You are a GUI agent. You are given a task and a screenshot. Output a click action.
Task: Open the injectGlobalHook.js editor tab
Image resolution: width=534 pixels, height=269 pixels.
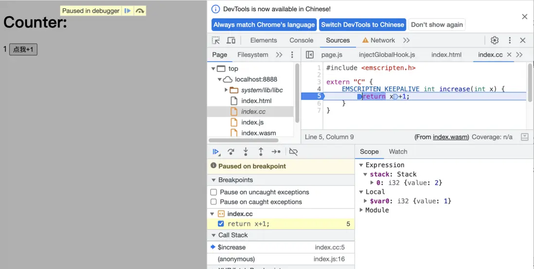(387, 55)
